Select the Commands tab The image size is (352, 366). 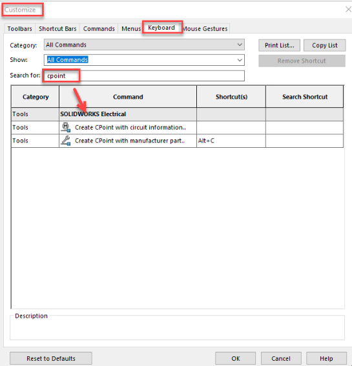click(x=99, y=28)
